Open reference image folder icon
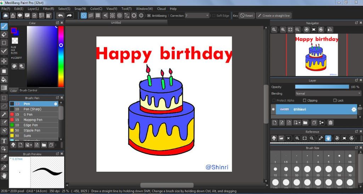 281,138
